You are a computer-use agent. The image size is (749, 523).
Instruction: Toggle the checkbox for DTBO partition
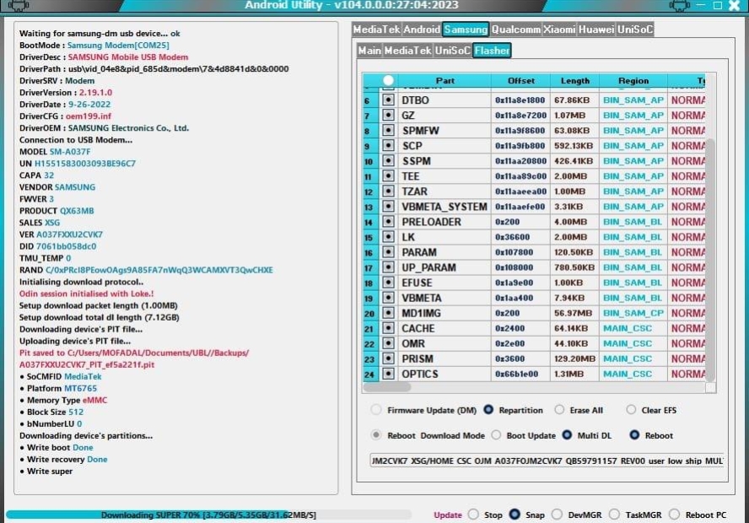pos(388,100)
